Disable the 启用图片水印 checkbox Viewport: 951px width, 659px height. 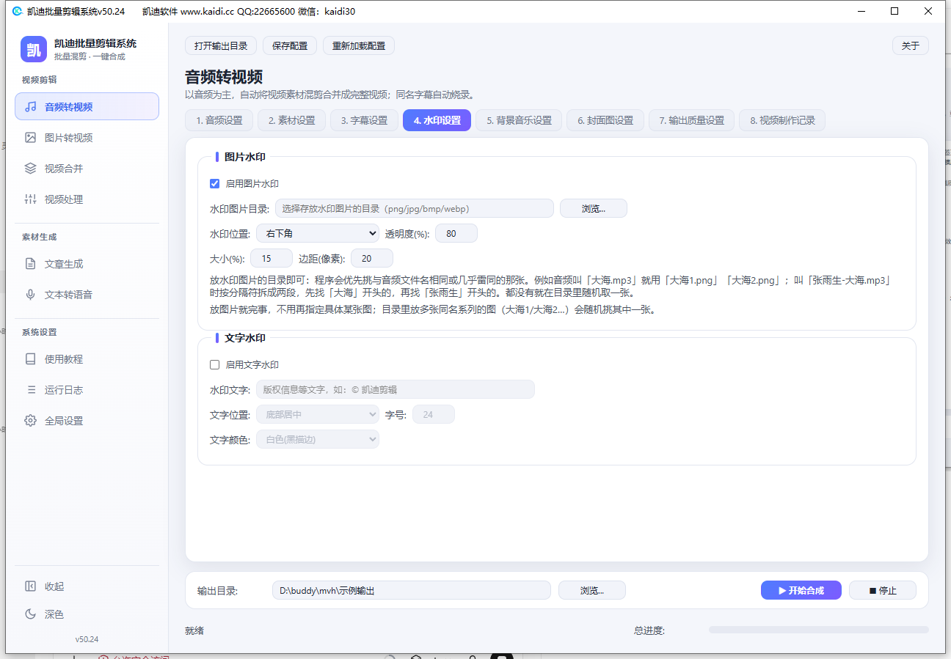click(215, 183)
